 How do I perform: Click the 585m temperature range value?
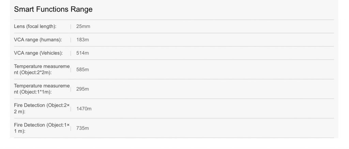click(x=82, y=70)
